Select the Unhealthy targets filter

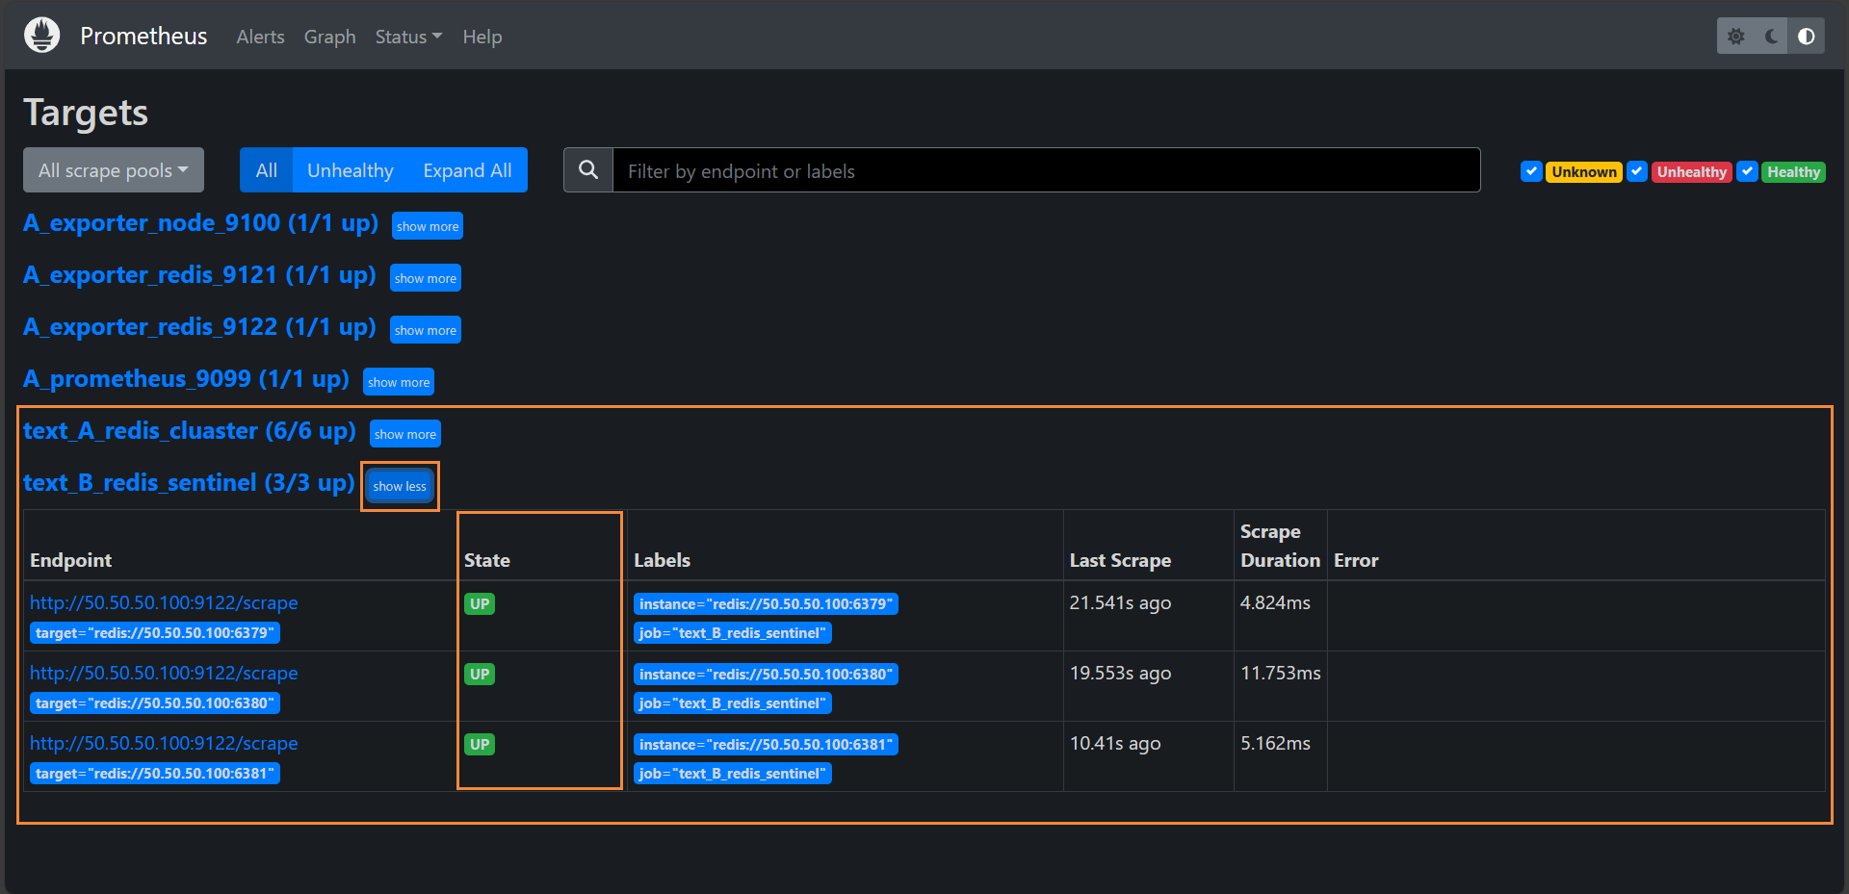[351, 170]
